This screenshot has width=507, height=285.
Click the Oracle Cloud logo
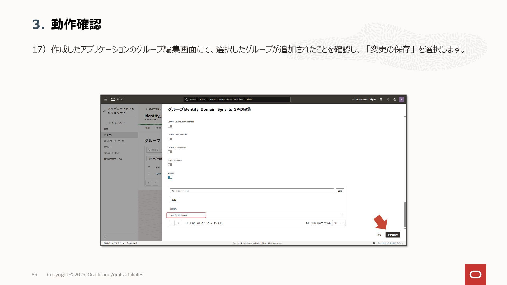(117, 99)
